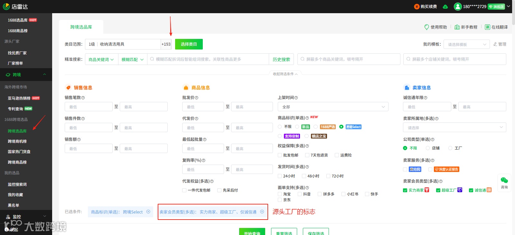Image resolution: width=515 pixels, height=235 pixels.
Task: Click the help icon beside 复购率(%)
Action: (x=203, y=160)
